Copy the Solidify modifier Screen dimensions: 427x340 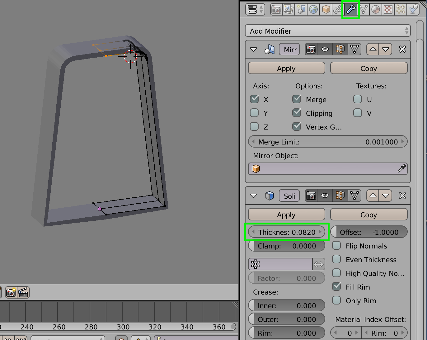click(369, 215)
